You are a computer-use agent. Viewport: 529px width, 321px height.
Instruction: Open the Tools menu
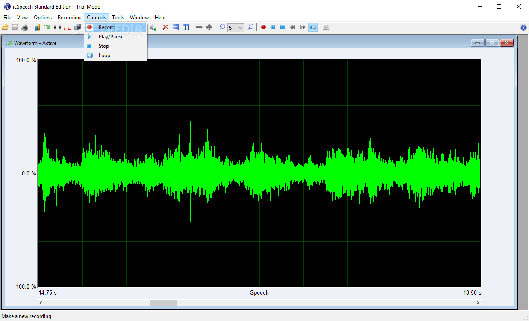(118, 18)
